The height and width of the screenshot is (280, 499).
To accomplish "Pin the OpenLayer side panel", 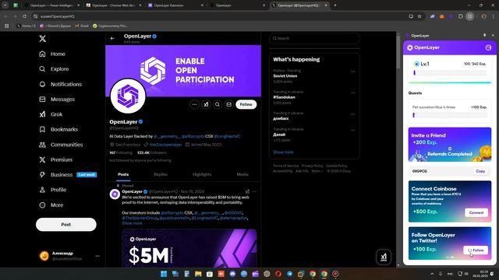I will [485, 35].
